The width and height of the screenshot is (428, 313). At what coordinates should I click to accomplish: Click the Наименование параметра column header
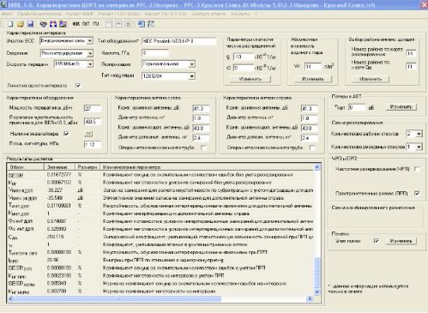[208, 167]
